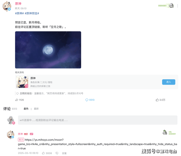Click the NO.000001 fan badge on comment
Screen dimensions: 181x156
[169, 133]
